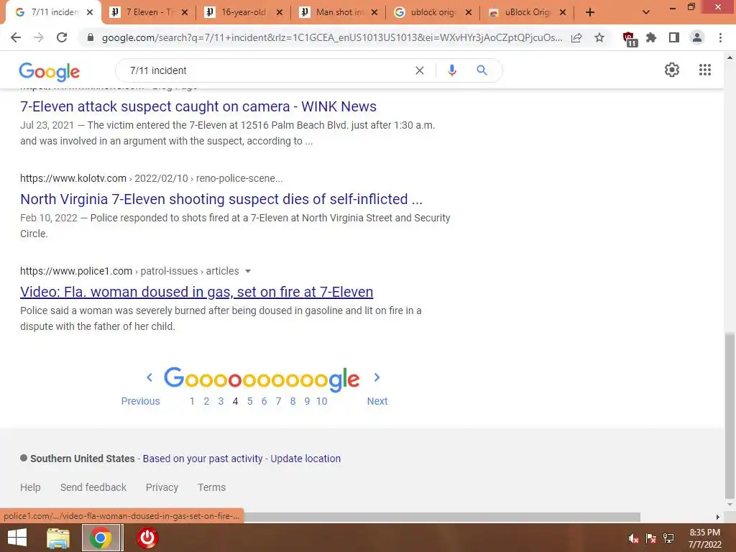The width and height of the screenshot is (736, 552).
Task: Open North Virginia 7-Eleven shooting result
Action: pos(221,199)
